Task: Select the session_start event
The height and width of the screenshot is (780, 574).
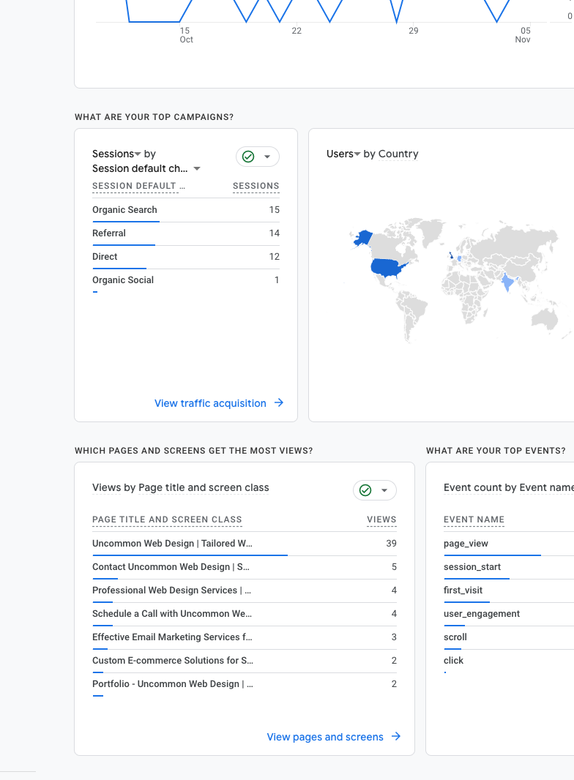Action: (472, 567)
